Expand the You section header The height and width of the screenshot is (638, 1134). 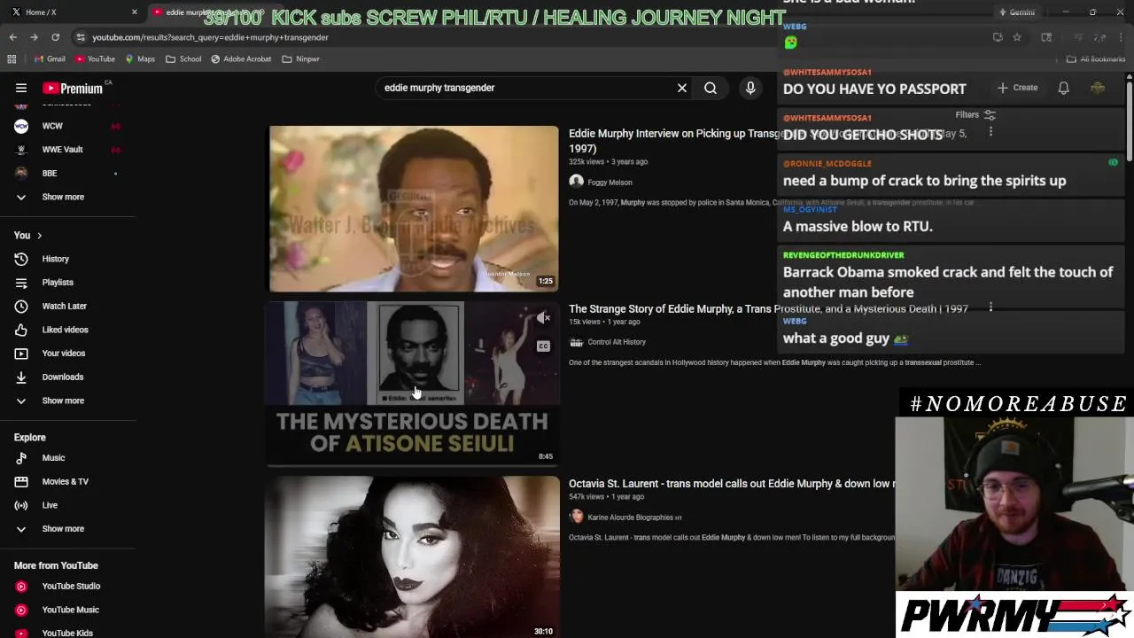(x=27, y=235)
